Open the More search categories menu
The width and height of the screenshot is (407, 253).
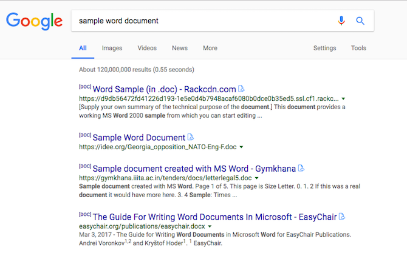pos(210,48)
